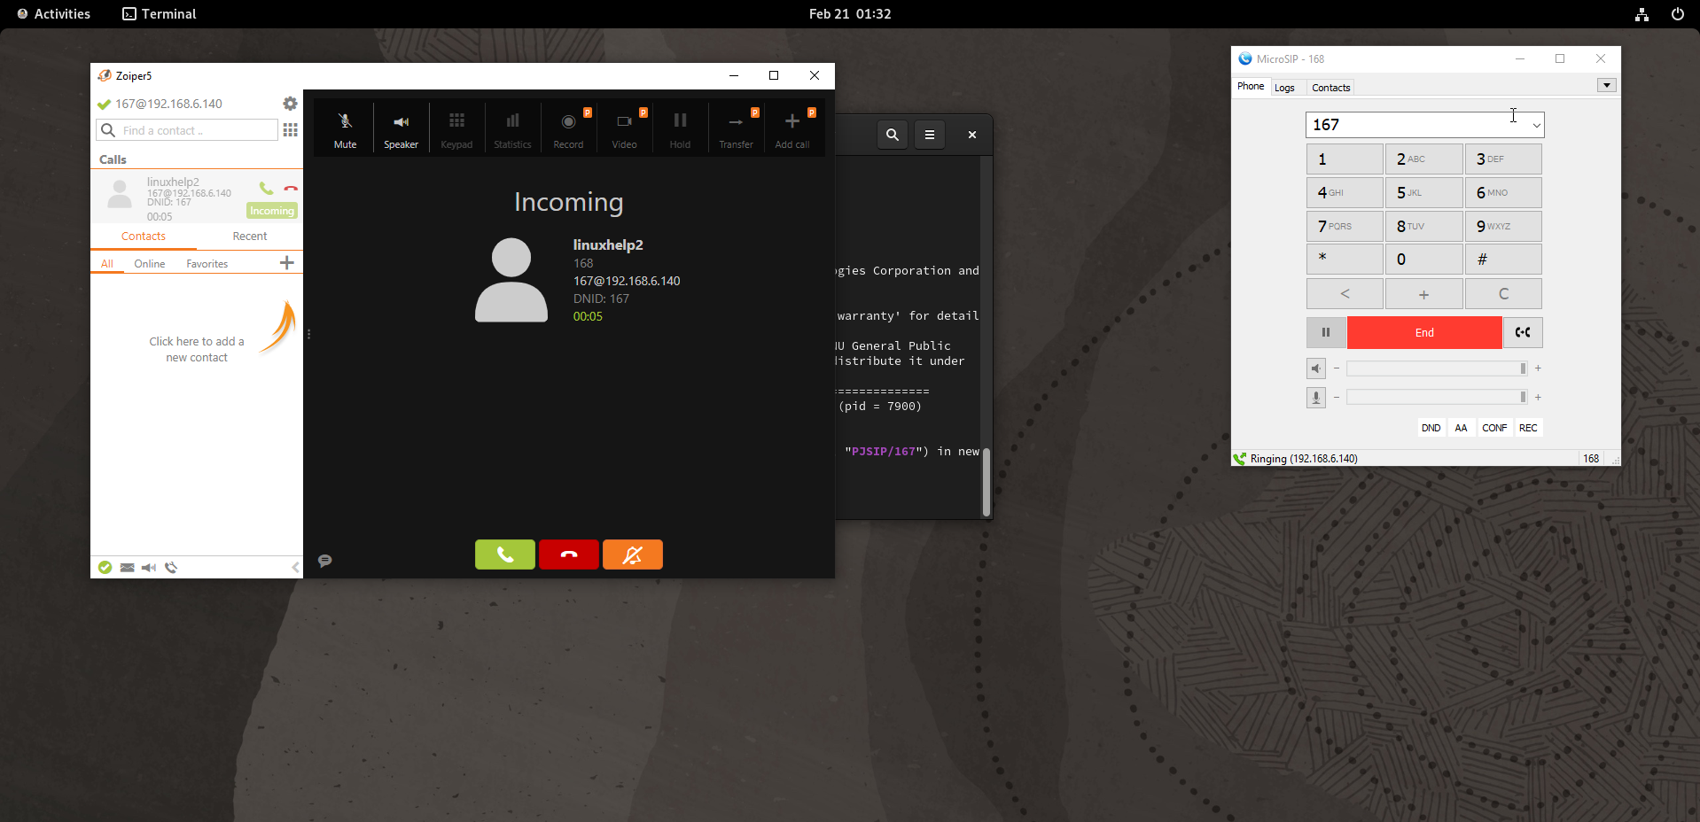Answer the incoming call with green button
1700x822 pixels.
(505, 554)
